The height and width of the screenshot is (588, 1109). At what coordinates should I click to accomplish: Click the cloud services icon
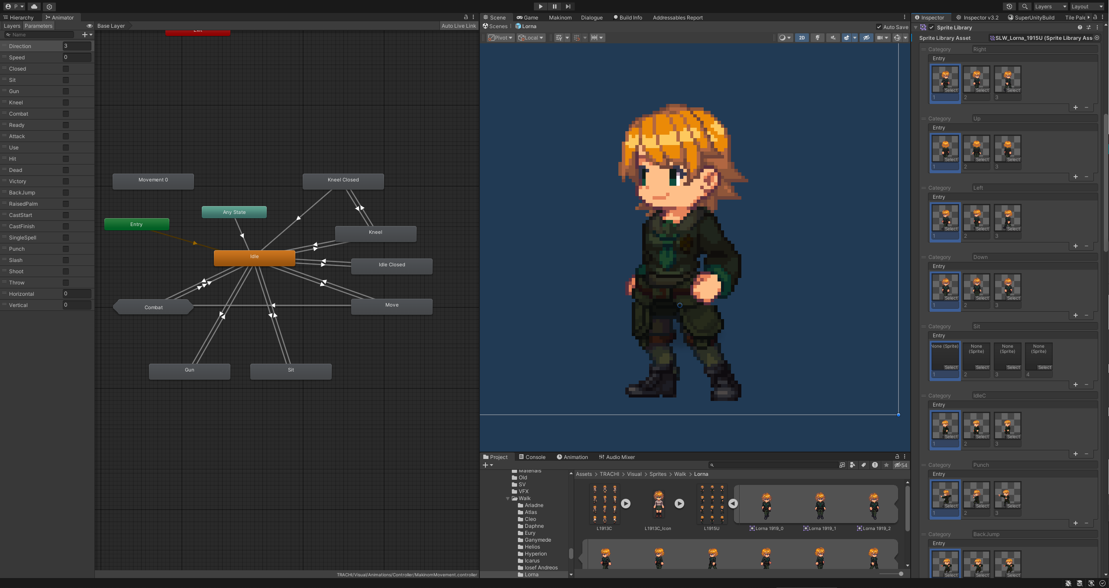(x=34, y=6)
